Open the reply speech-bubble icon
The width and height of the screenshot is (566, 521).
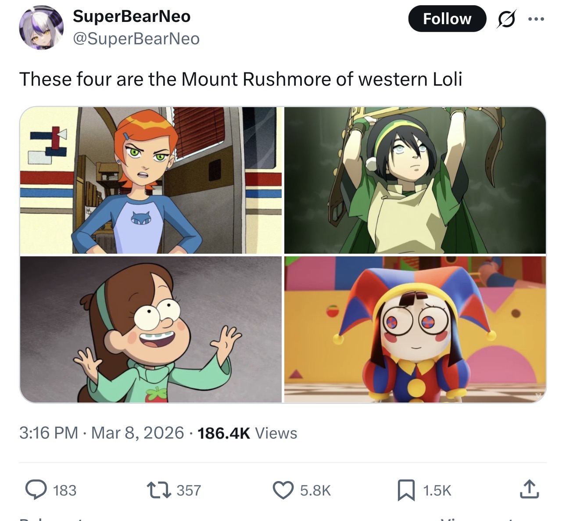coord(36,490)
